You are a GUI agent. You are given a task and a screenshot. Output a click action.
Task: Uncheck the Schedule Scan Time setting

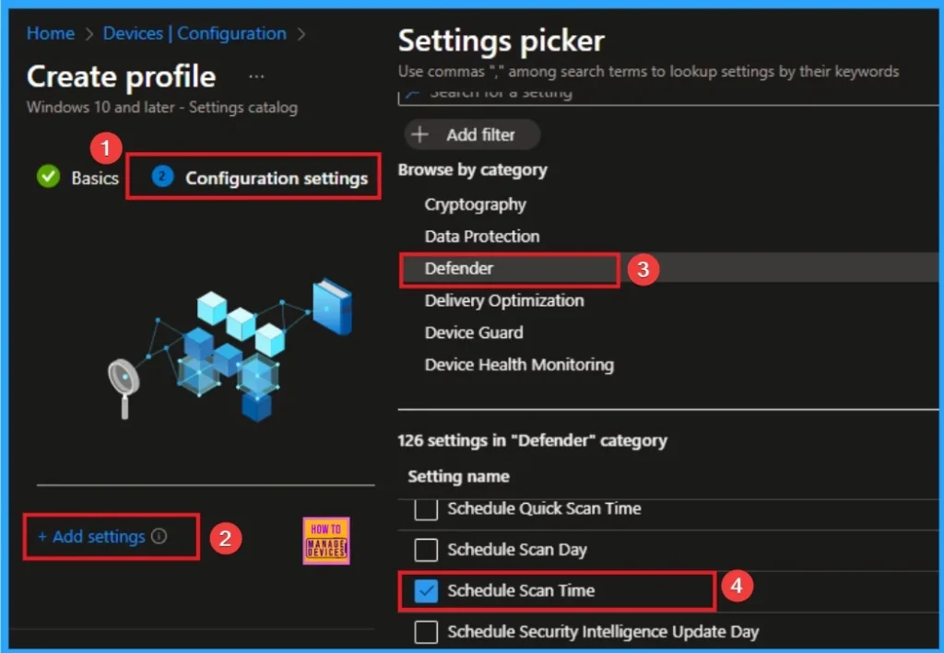(425, 591)
